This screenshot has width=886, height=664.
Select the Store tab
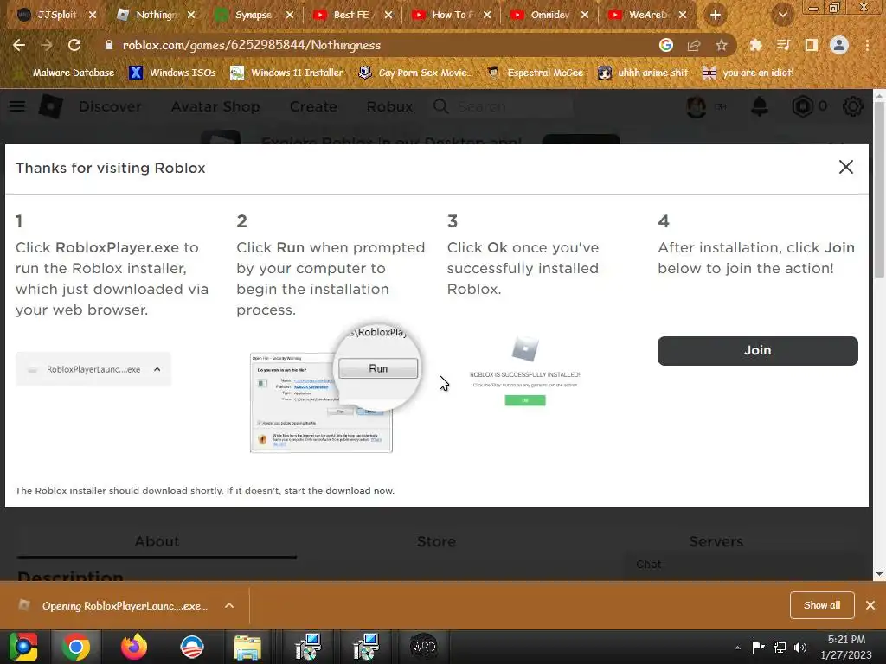coord(436,541)
